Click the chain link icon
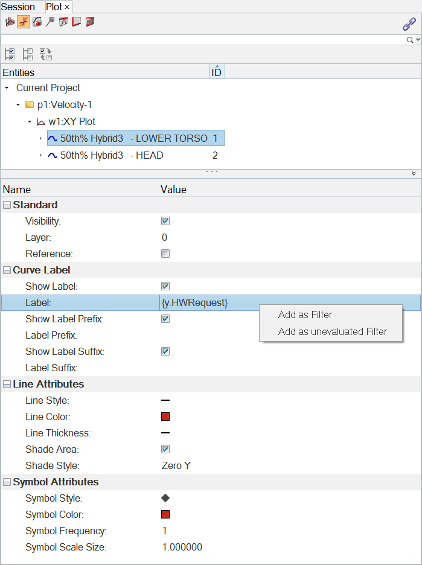 pyautogui.click(x=409, y=24)
